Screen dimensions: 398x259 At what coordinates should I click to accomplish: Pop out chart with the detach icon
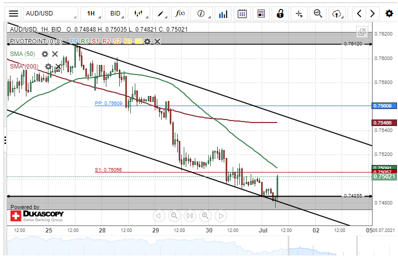point(362,32)
